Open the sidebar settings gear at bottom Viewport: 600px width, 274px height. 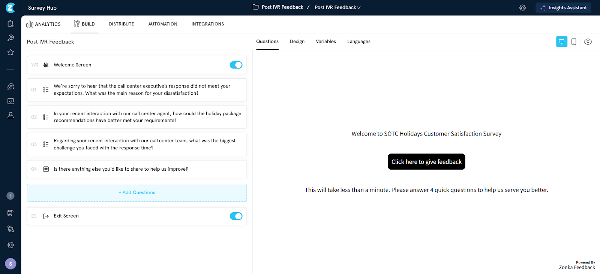pos(10,245)
